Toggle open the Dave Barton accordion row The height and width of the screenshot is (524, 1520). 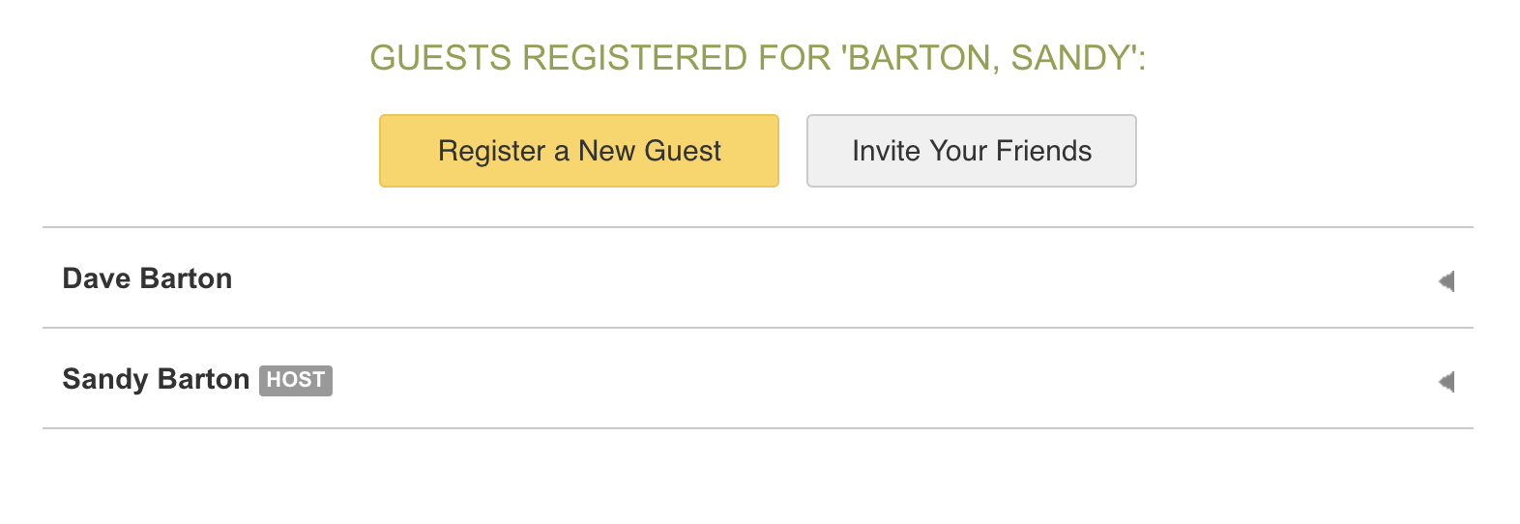757,278
